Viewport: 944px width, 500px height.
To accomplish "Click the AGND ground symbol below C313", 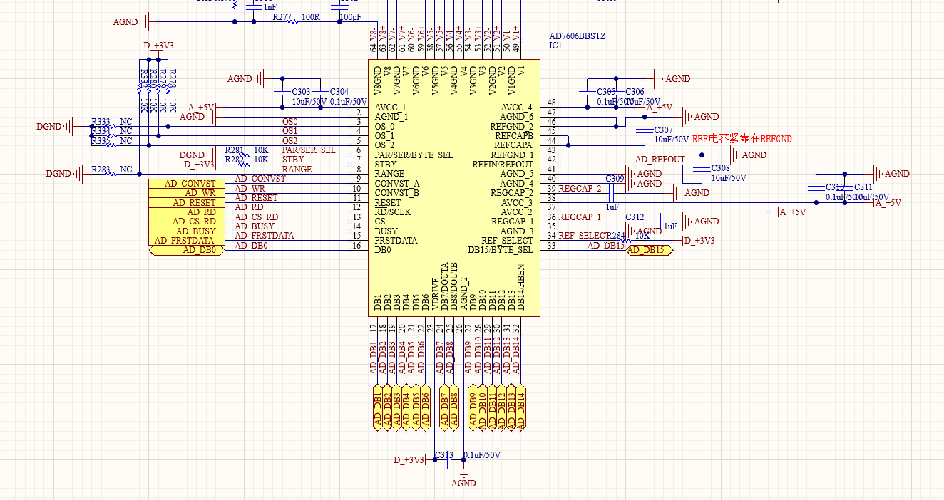I will click(463, 477).
